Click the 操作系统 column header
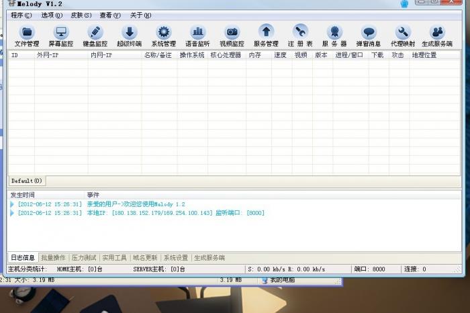Image resolution: width=470 pixels, height=313 pixels. [193, 55]
